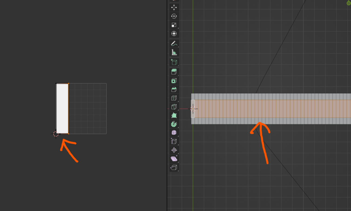Pick the Shear tool

pos(174,159)
